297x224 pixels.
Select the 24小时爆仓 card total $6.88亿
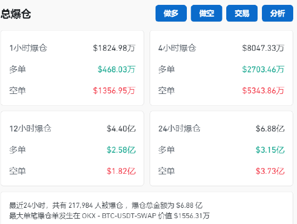pos(270,128)
